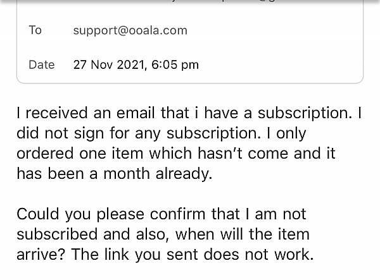The width and height of the screenshot is (380, 280).
Task: Tap the To field label
Action: 35,30
